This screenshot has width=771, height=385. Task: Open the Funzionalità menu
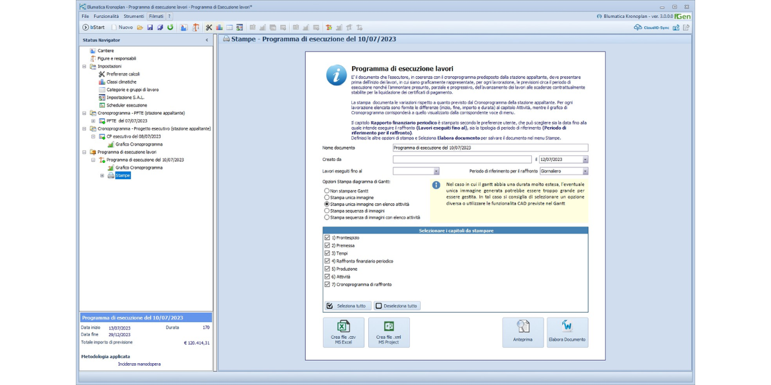[106, 15]
